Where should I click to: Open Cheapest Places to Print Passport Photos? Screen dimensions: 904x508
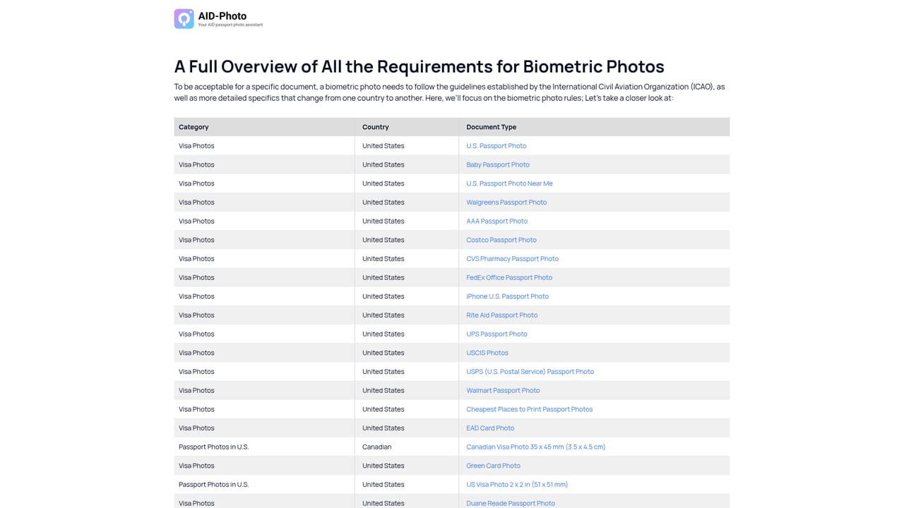[529, 409]
